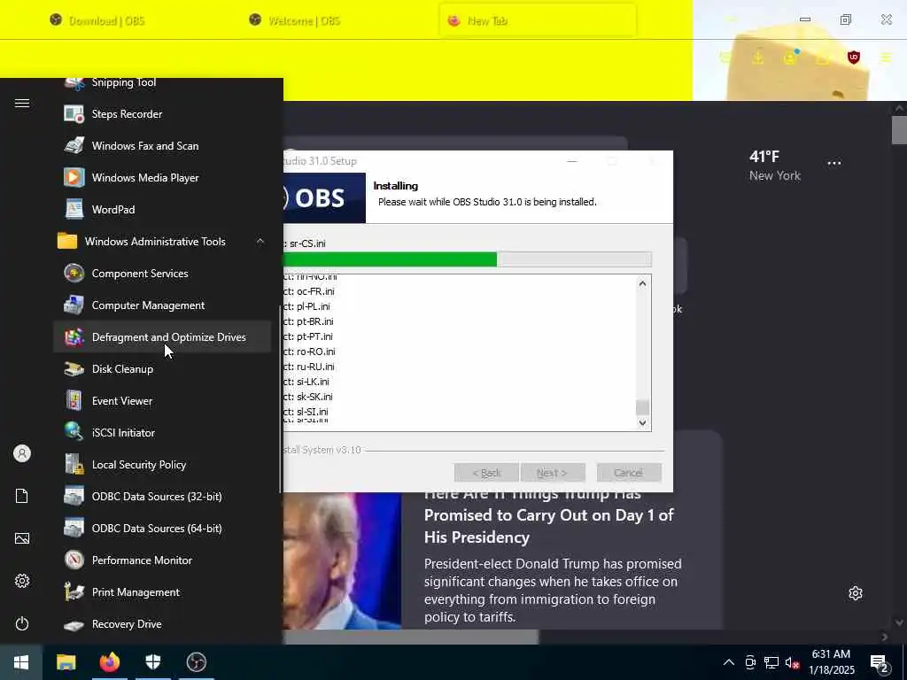Open user account icon in Start menu
The width and height of the screenshot is (907, 680).
tap(22, 453)
